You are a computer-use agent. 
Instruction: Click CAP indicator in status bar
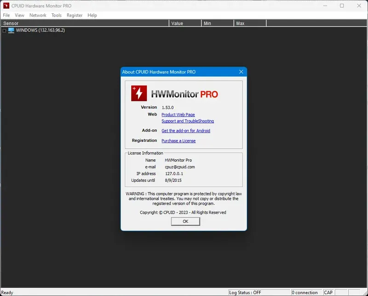(328, 292)
